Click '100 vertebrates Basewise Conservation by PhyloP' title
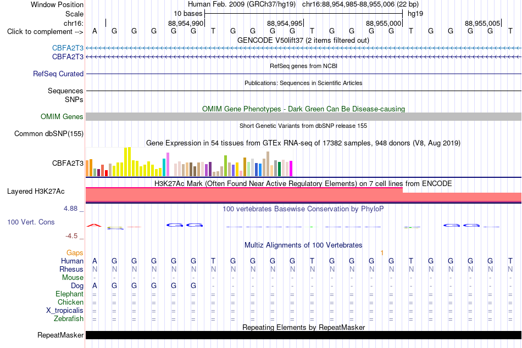 coord(303,209)
